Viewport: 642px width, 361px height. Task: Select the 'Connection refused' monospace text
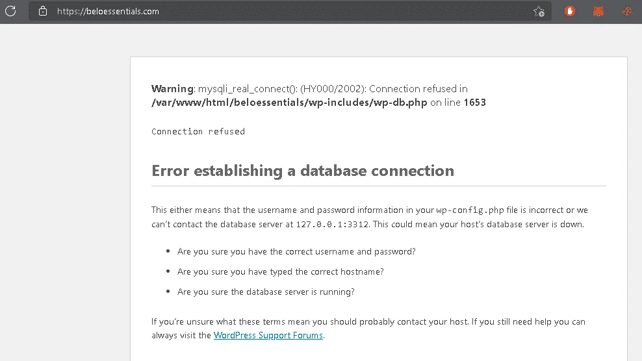[198, 131]
